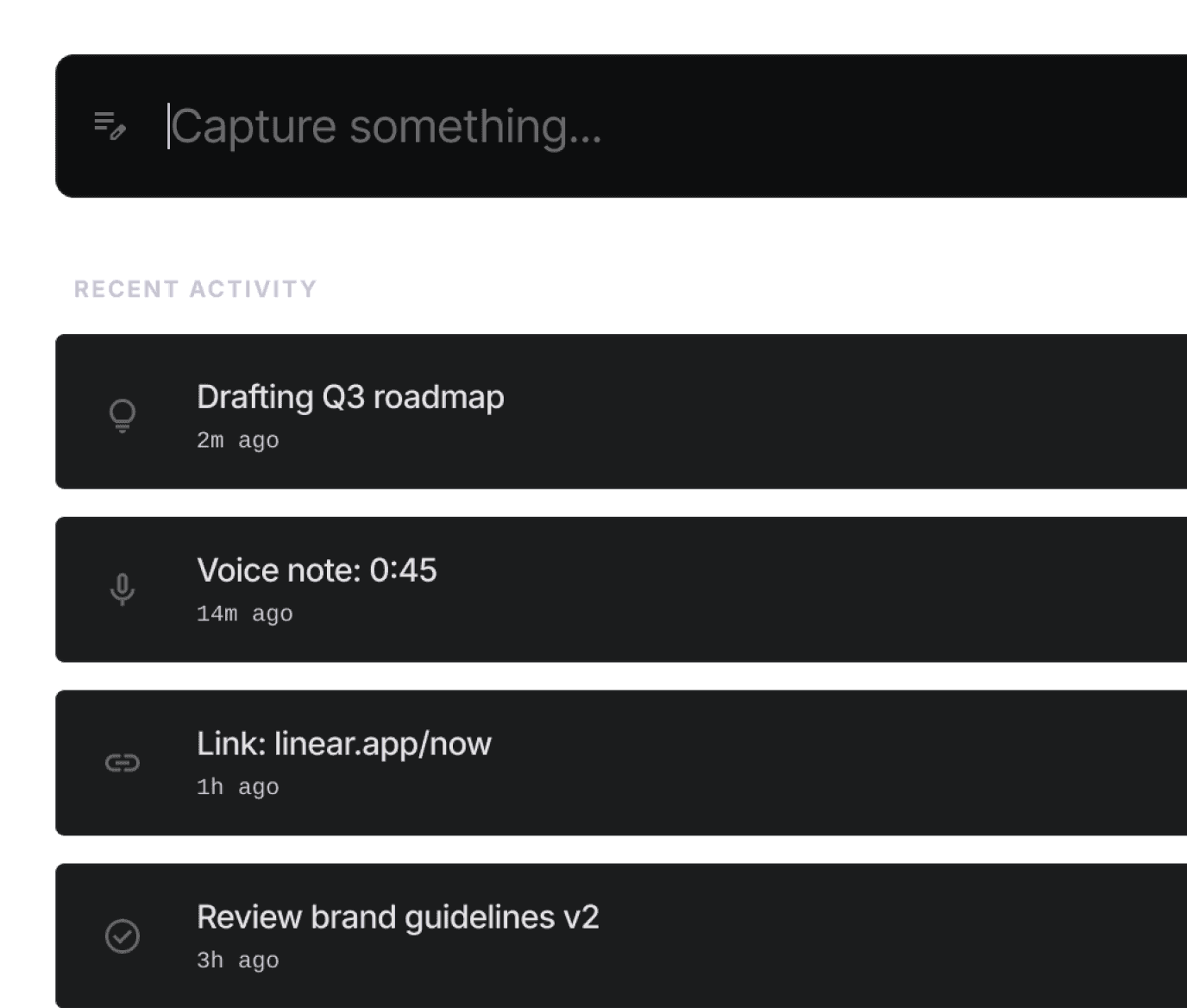1187x1008 pixels.
Task: Click the 'RECENT ACTIVITY' section header
Action: point(196,289)
